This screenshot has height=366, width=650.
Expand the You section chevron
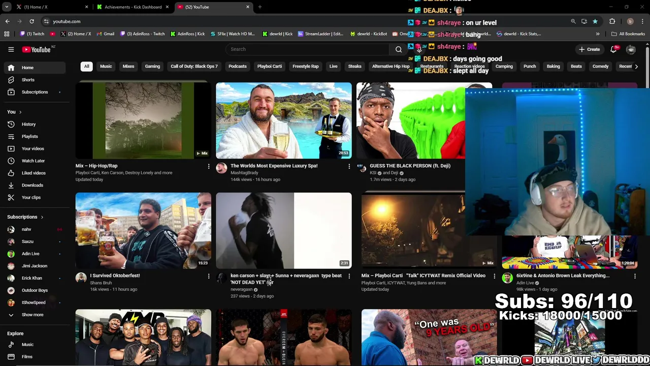pyautogui.click(x=20, y=112)
